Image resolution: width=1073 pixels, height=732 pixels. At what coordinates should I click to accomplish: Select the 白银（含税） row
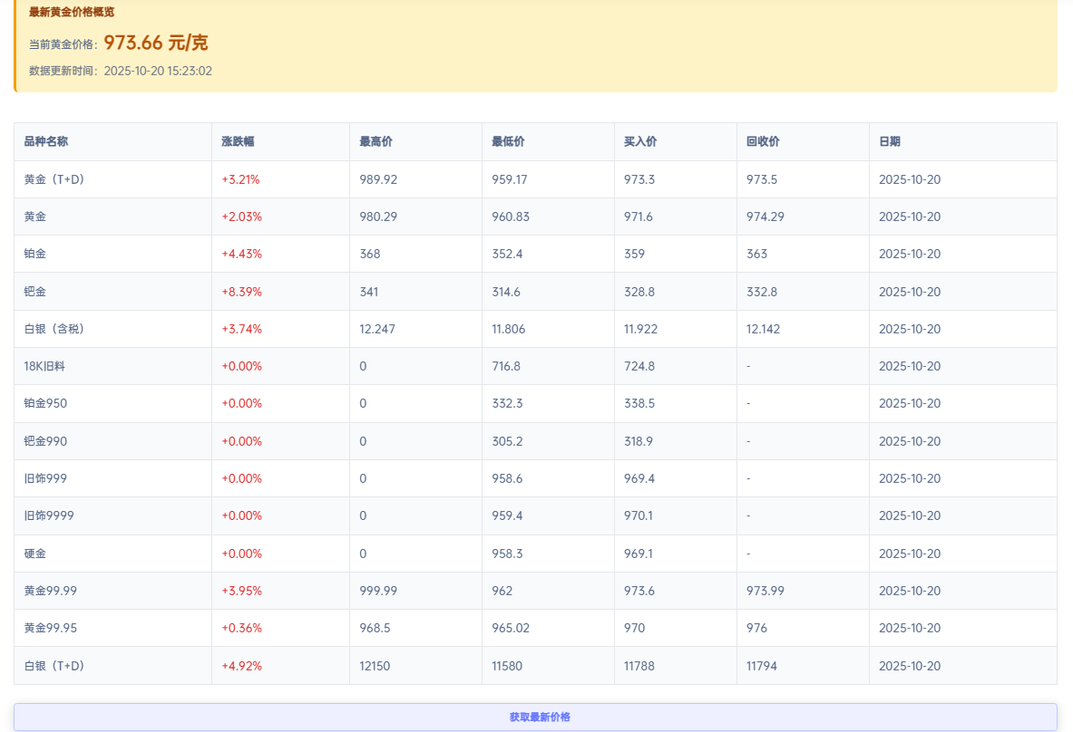pos(54,329)
